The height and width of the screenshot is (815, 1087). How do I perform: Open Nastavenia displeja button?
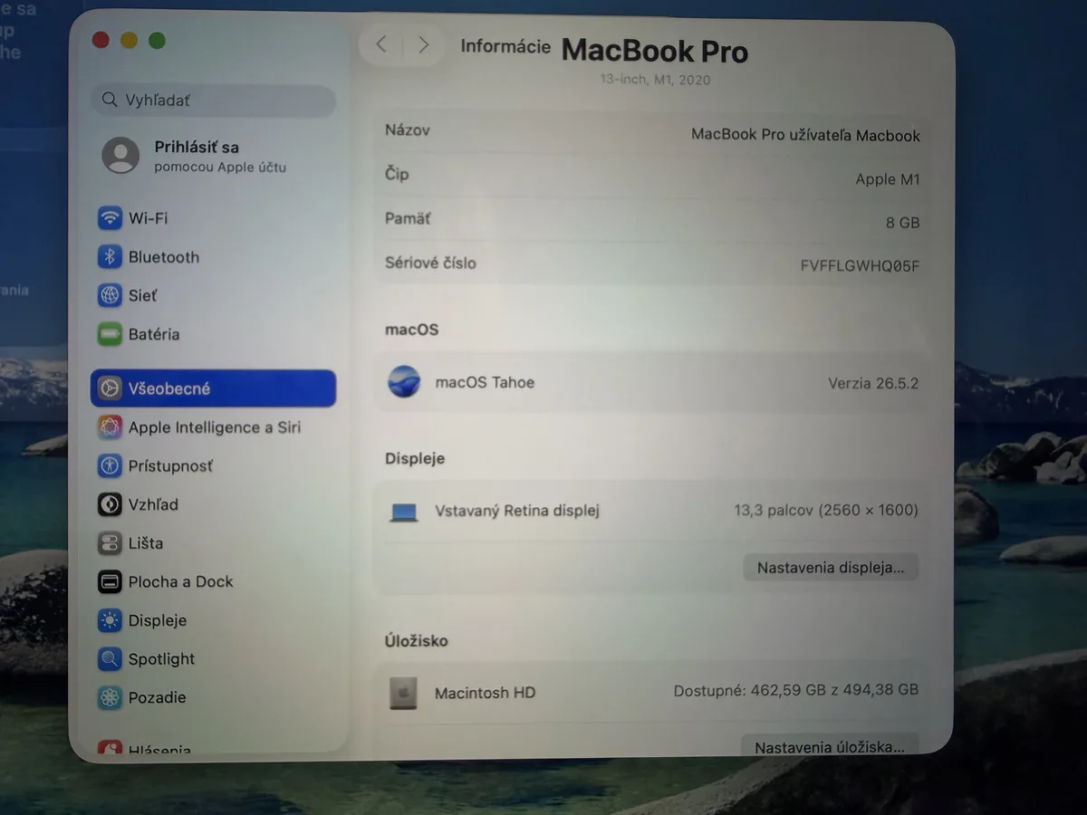[831, 568]
